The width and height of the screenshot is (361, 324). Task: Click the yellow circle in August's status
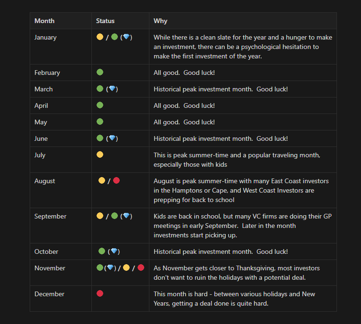coord(102,181)
